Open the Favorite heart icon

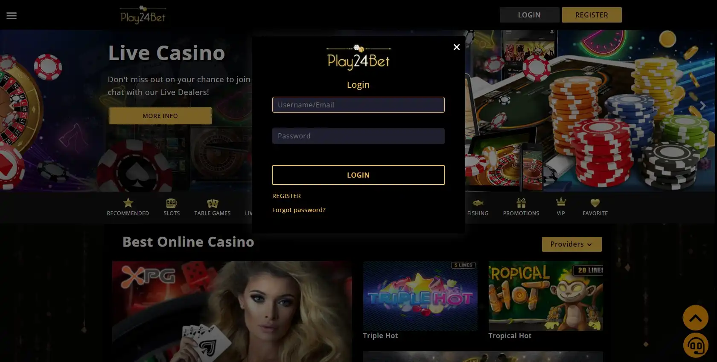(x=595, y=203)
